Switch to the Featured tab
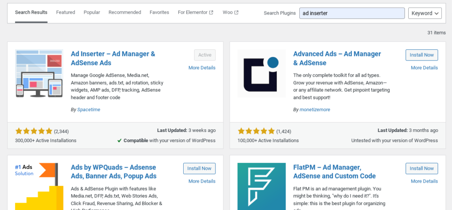The image size is (452, 210). point(65,12)
